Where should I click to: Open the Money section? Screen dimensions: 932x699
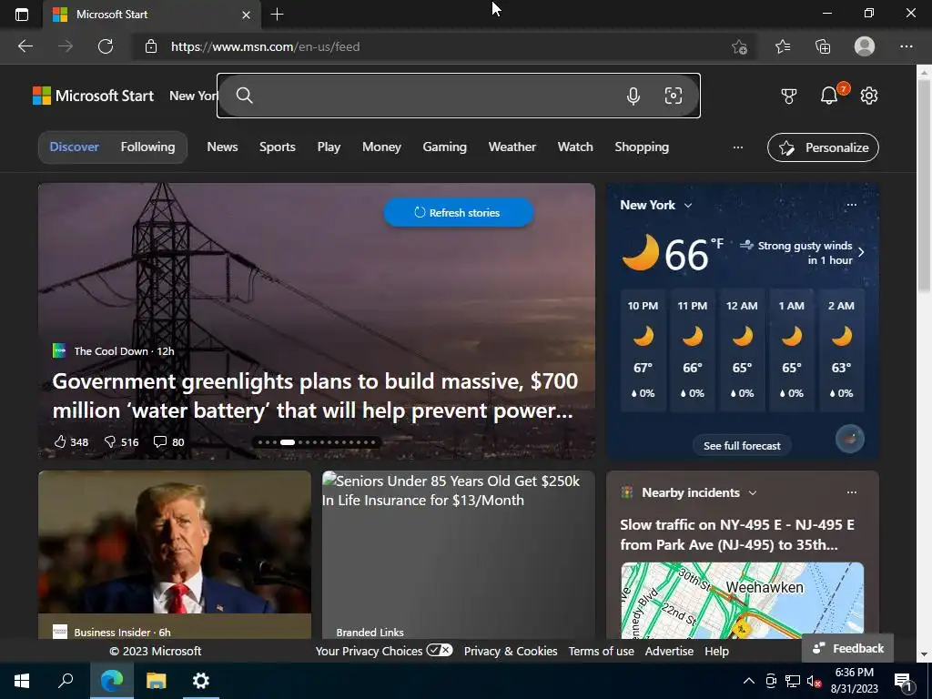coord(381,147)
